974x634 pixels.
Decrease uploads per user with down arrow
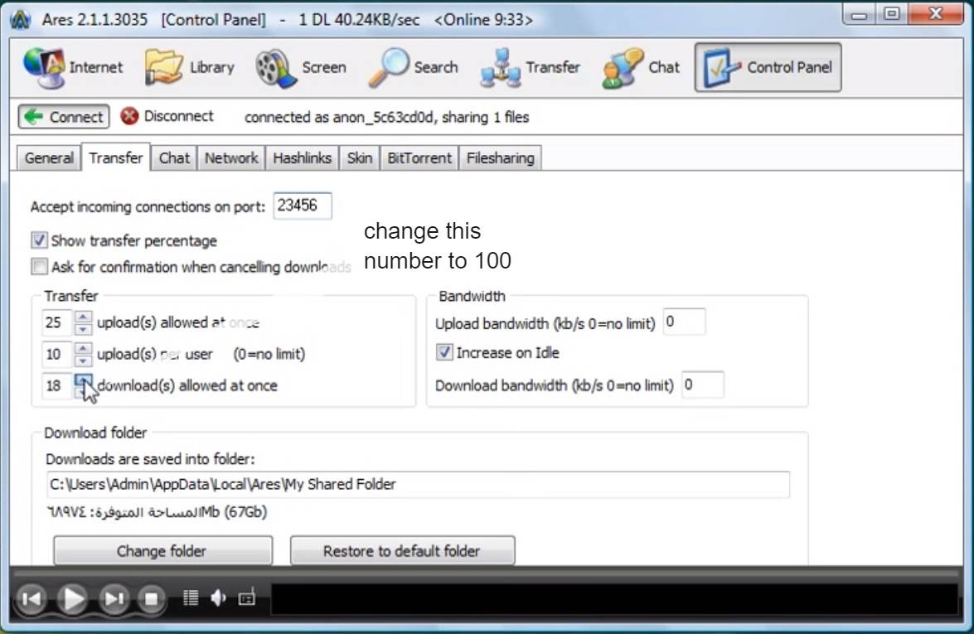click(83, 361)
